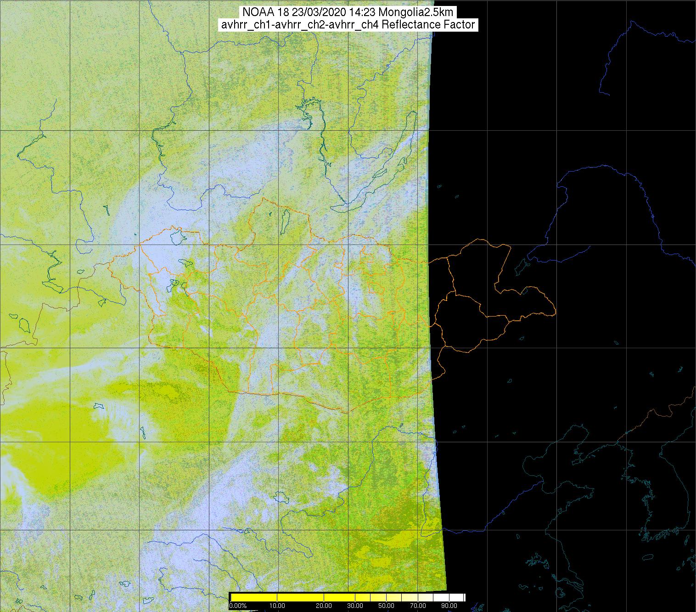This screenshot has height=612, width=696.
Task: Click the title line "NOAA 18 23/03/2020 14:23 Mongolia2.5km"
Action: [348, 12]
